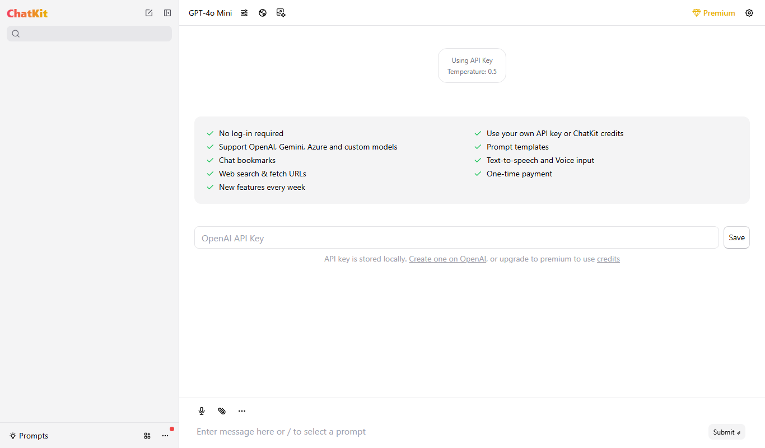This screenshot has height=448, width=765.
Task: Click 'Chat bookmarks' feature text
Action: coord(247,160)
